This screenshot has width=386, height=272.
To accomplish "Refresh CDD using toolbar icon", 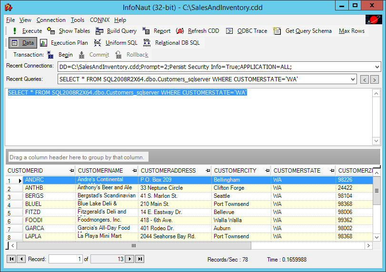I will point(180,31).
